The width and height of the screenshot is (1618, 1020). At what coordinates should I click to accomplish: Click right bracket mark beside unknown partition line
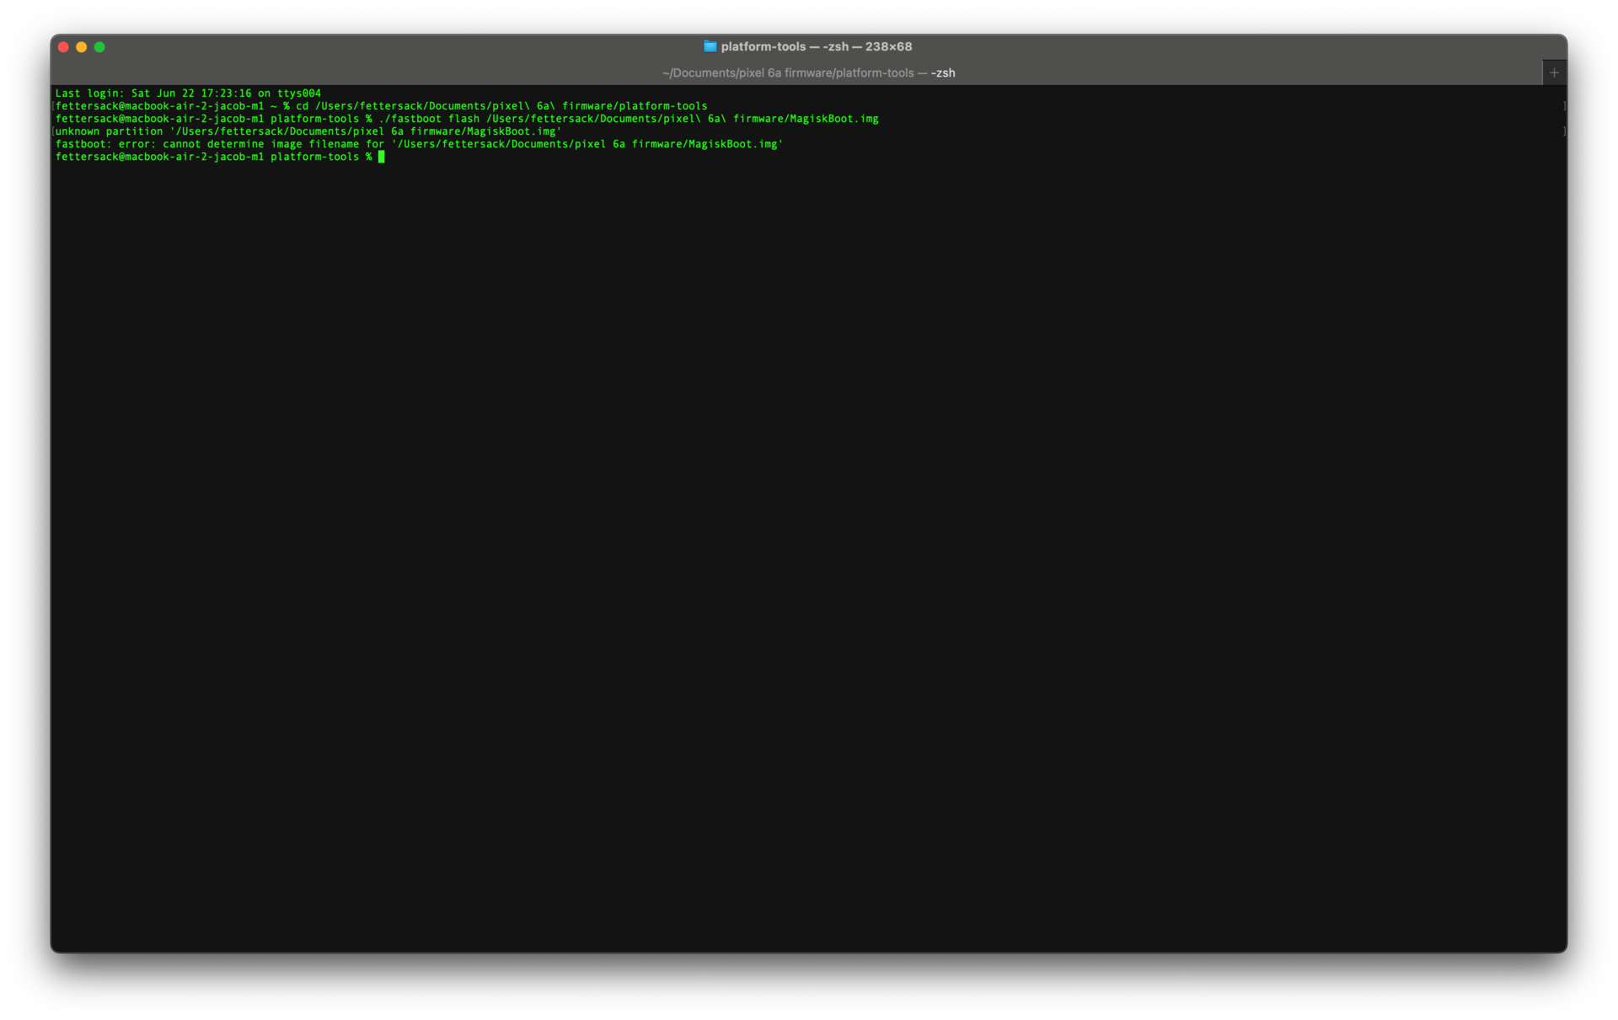[x=1564, y=131]
